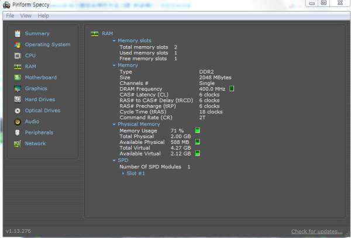This screenshot has height=238, width=351.
Task: Select the 'Number Of SPD Modules' row
Action: 155,167
